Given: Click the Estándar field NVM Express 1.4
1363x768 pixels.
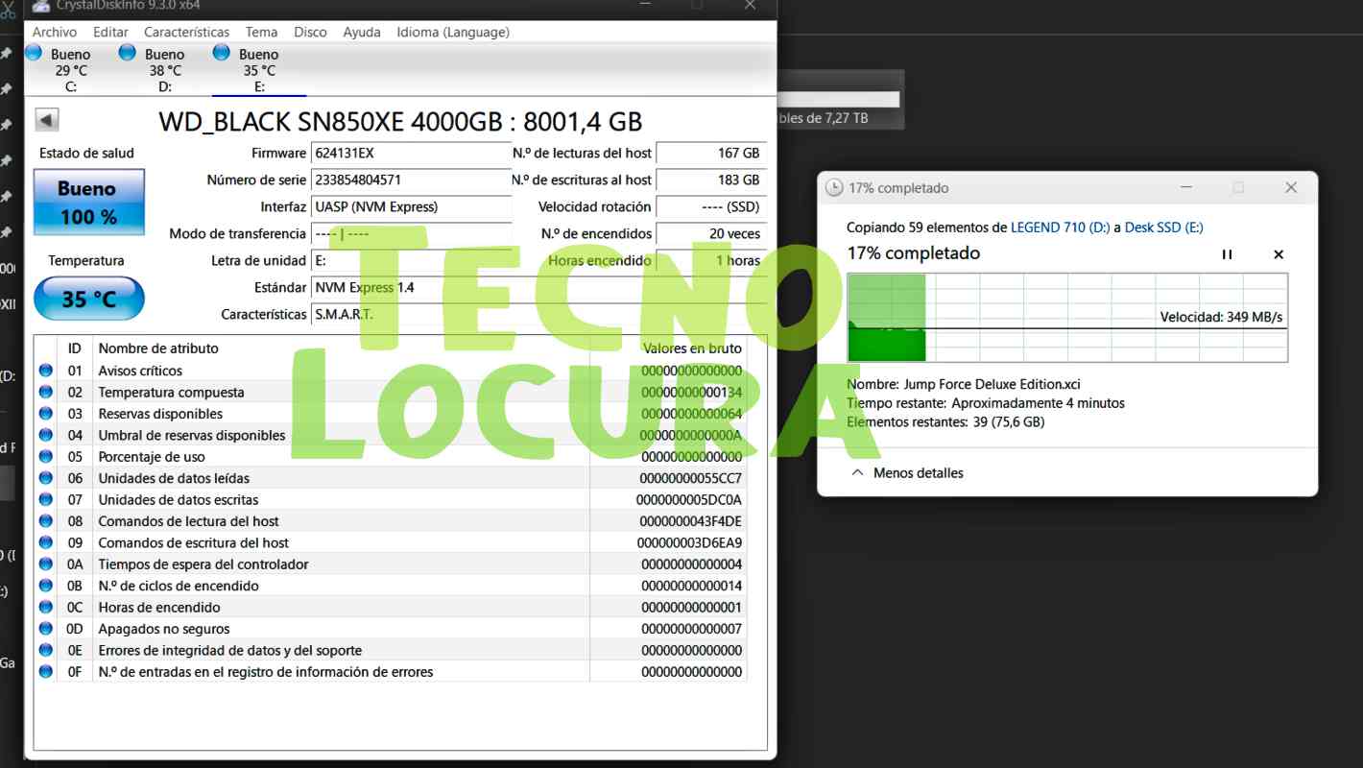Looking at the screenshot, I should click(538, 287).
